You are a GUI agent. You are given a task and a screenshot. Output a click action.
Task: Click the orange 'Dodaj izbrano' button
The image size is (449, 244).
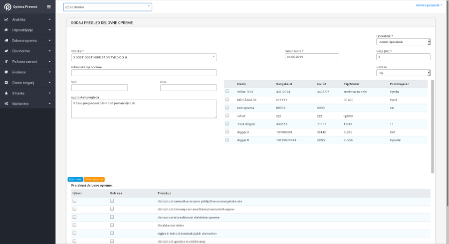tap(94, 179)
